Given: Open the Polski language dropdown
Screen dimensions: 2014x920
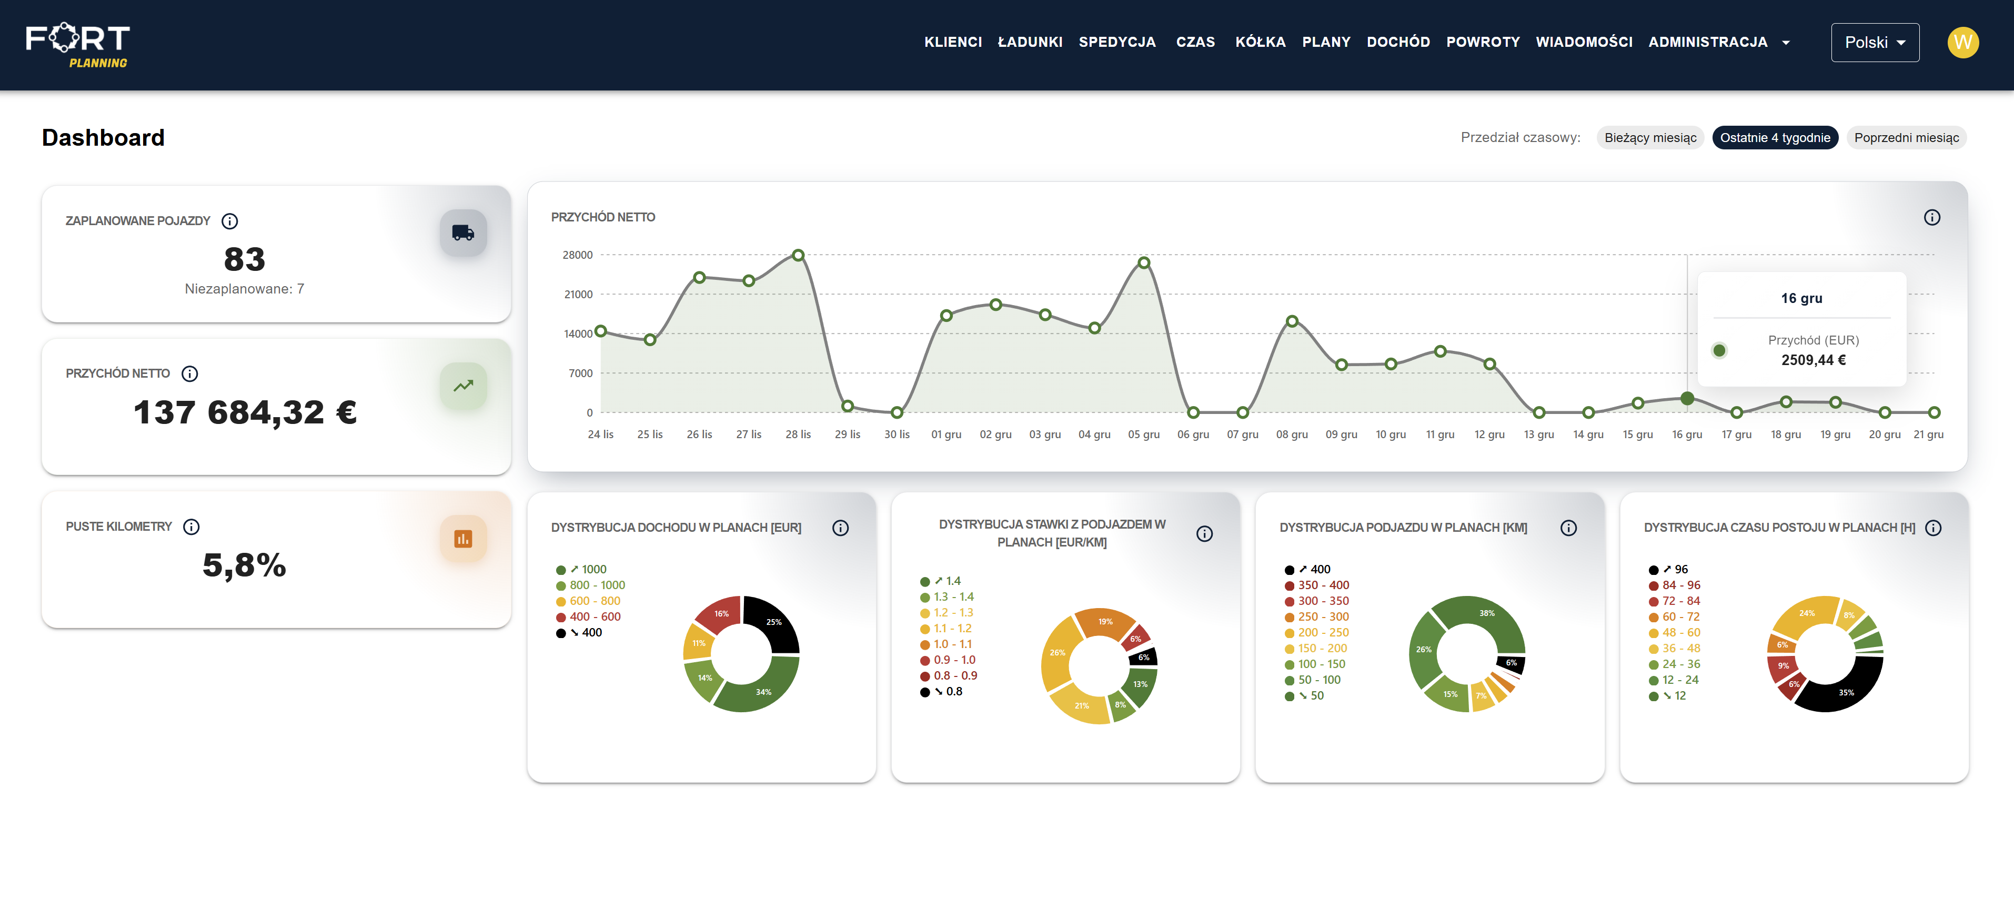Looking at the screenshot, I should [1875, 42].
